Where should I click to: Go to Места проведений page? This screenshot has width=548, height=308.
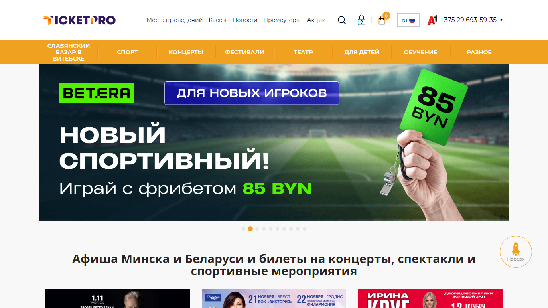(x=175, y=20)
